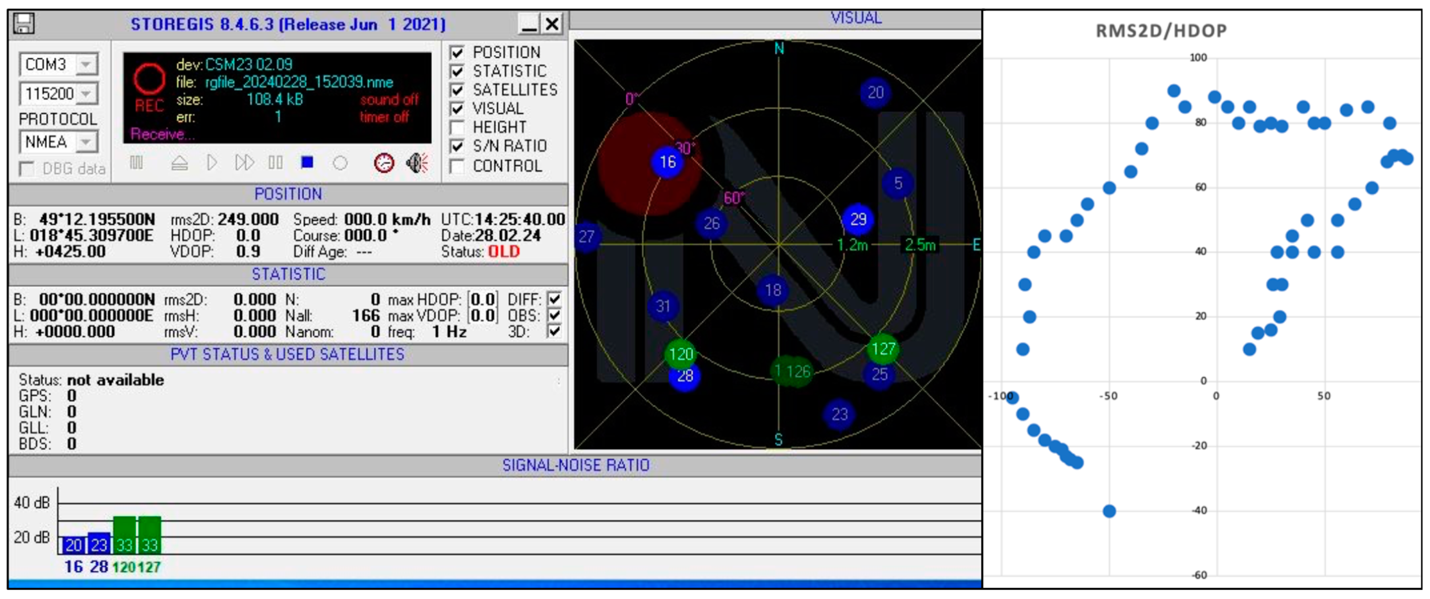Expand the NMEA protocol dropdown
Image resolution: width=1430 pixels, height=599 pixels.
(x=85, y=142)
